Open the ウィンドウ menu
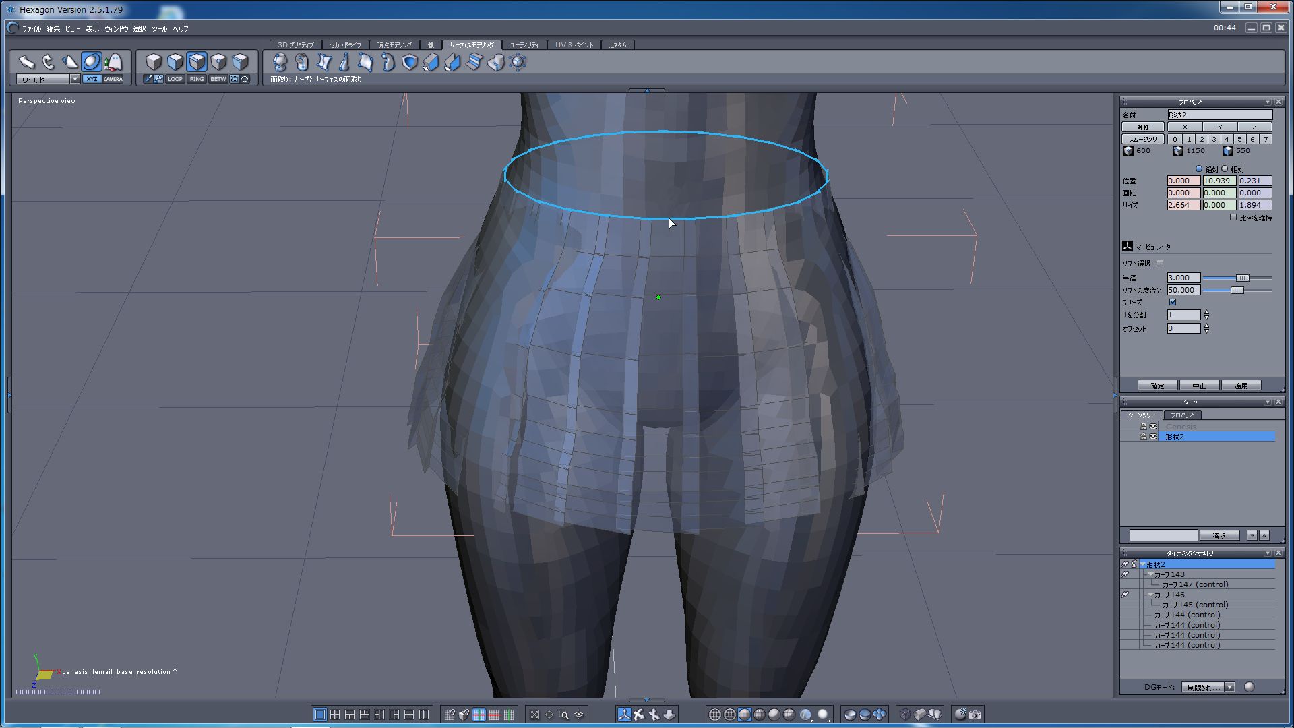Viewport: 1294px width, 728px height. [x=116, y=29]
